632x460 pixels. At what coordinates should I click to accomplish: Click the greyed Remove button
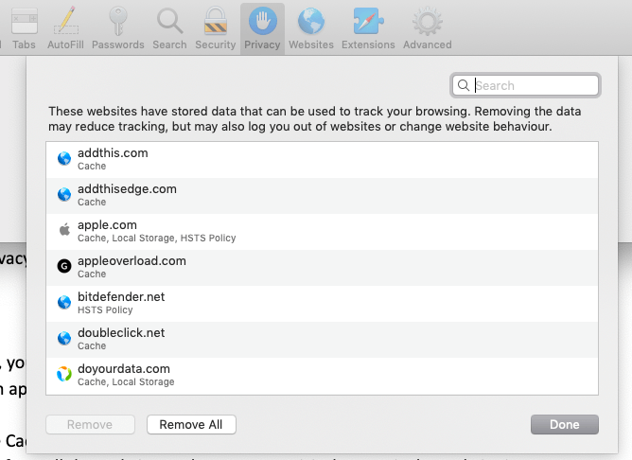coord(90,425)
